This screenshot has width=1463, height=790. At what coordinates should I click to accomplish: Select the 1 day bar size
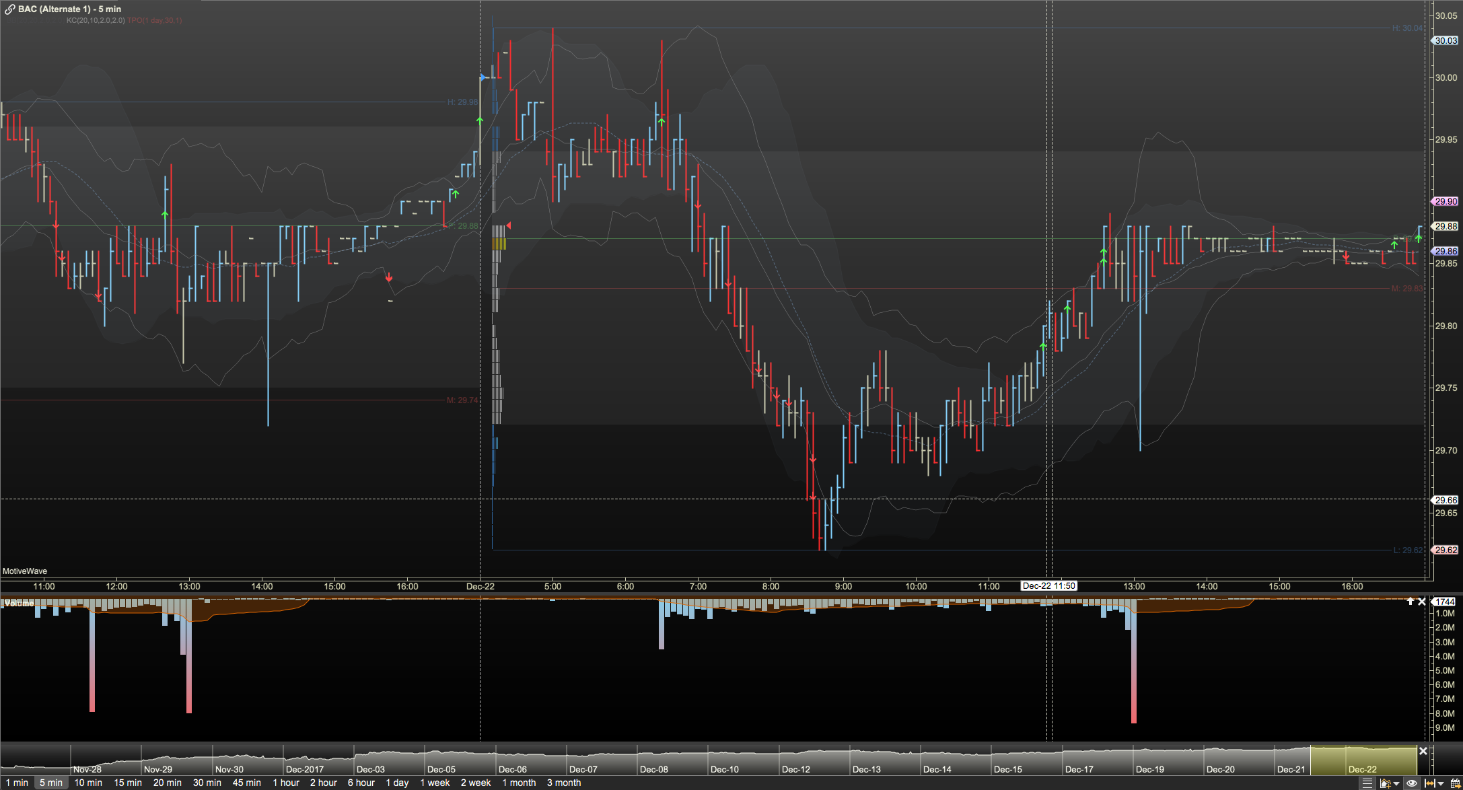(x=397, y=783)
